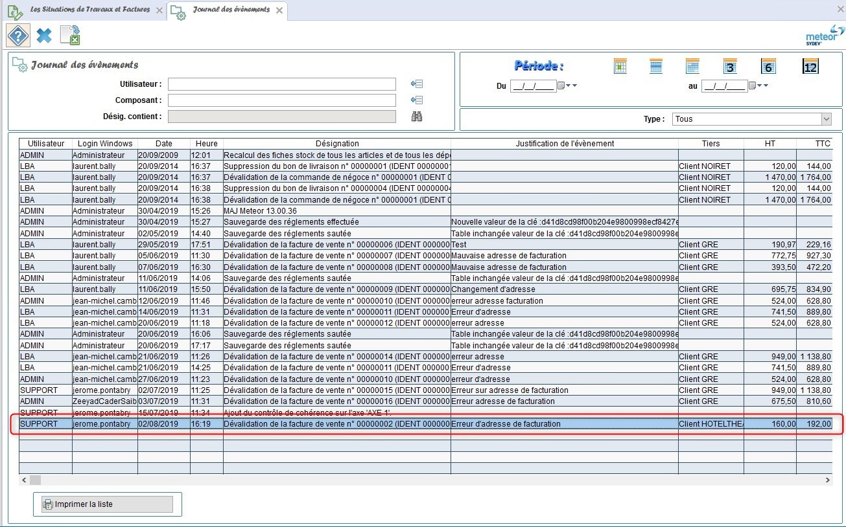The height and width of the screenshot is (527, 846).
Task: Sort by the Date column header
Action: (x=164, y=144)
